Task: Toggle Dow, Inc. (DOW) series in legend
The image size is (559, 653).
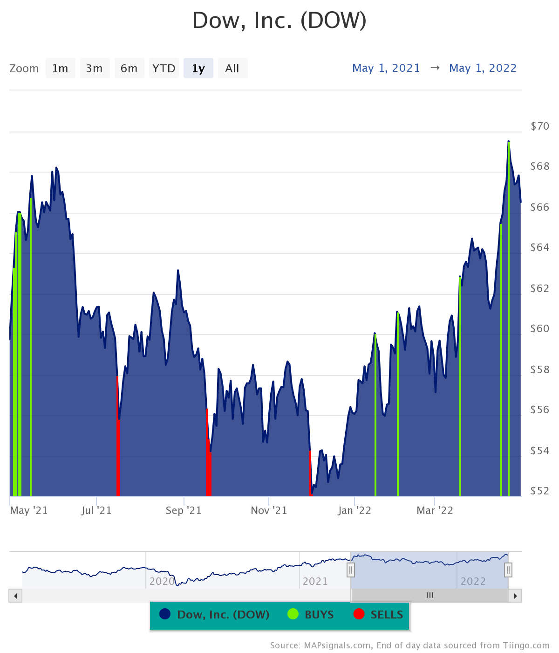Action: tap(214, 614)
